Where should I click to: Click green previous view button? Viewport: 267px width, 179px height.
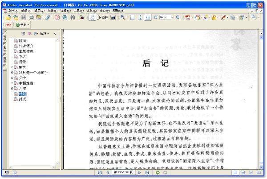click(158, 172)
